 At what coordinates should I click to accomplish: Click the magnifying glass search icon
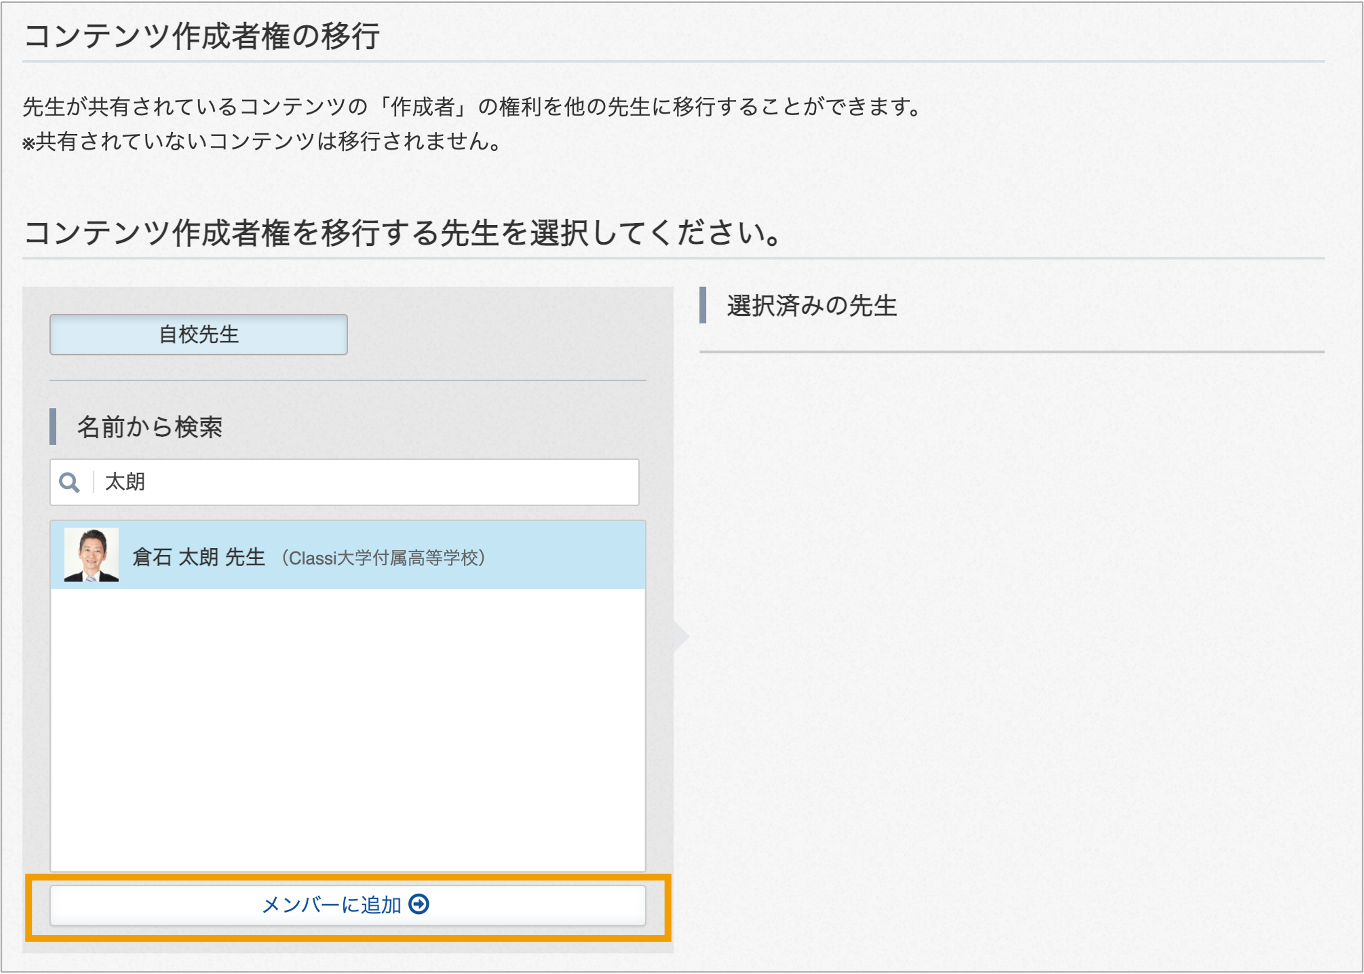click(69, 482)
